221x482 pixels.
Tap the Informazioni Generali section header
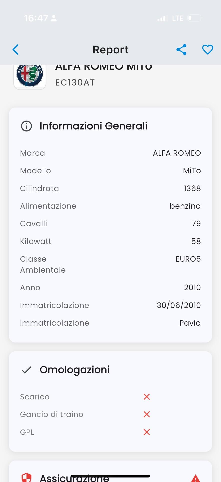point(93,126)
